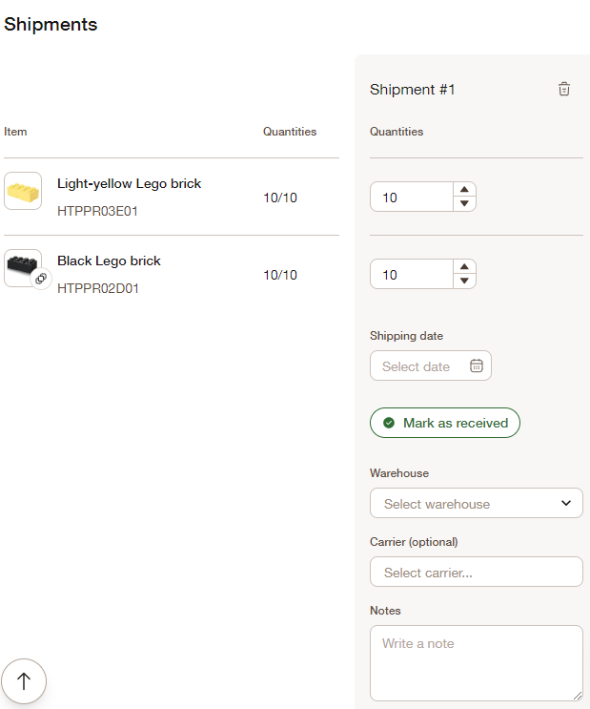The height and width of the screenshot is (709, 590).
Task: Open the shipping date calendar icon
Action: (477, 365)
